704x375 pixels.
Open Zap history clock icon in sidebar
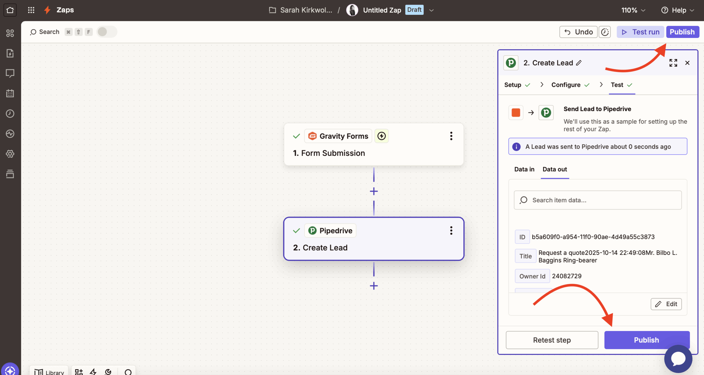coord(10,114)
